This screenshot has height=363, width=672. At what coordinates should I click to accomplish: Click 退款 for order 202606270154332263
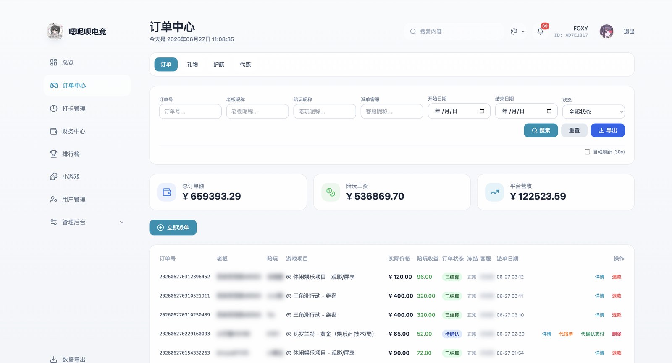tap(617, 353)
